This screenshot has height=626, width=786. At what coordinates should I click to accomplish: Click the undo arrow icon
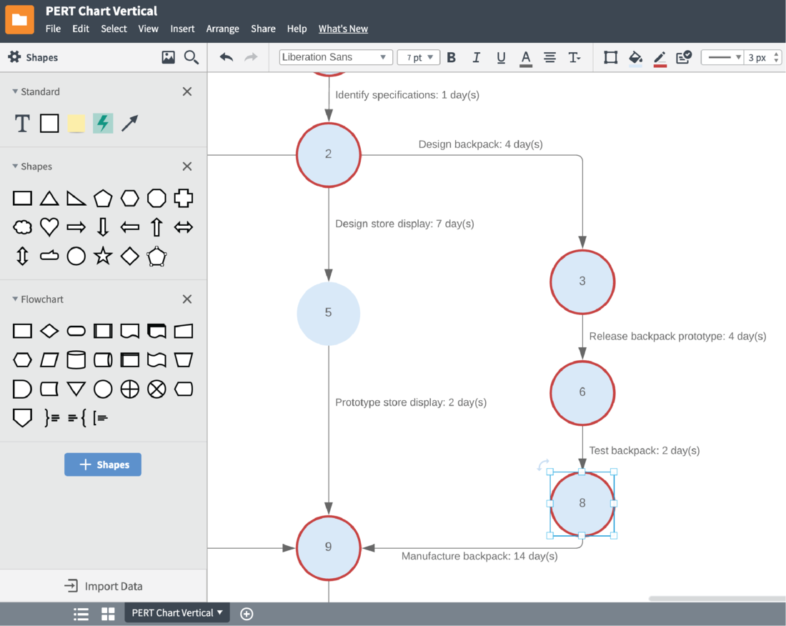tap(226, 57)
